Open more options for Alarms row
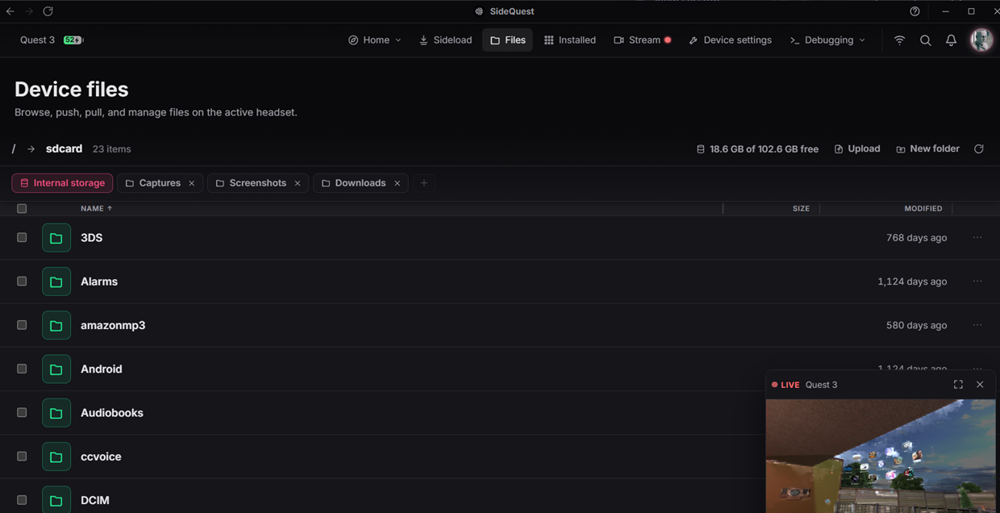The width and height of the screenshot is (1000, 513). coord(977,282)
